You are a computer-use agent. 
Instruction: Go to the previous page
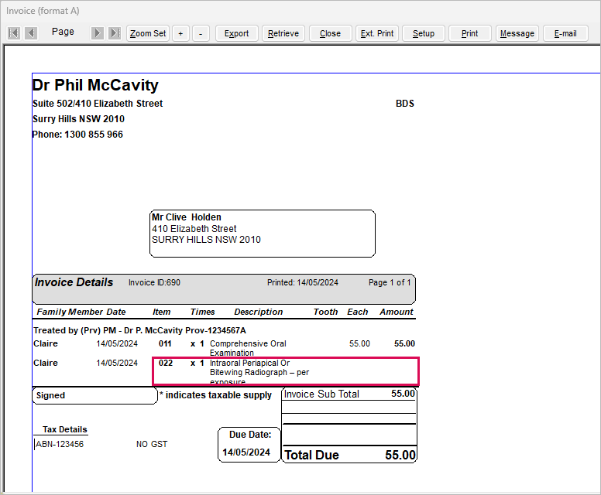tap(31, 33)
